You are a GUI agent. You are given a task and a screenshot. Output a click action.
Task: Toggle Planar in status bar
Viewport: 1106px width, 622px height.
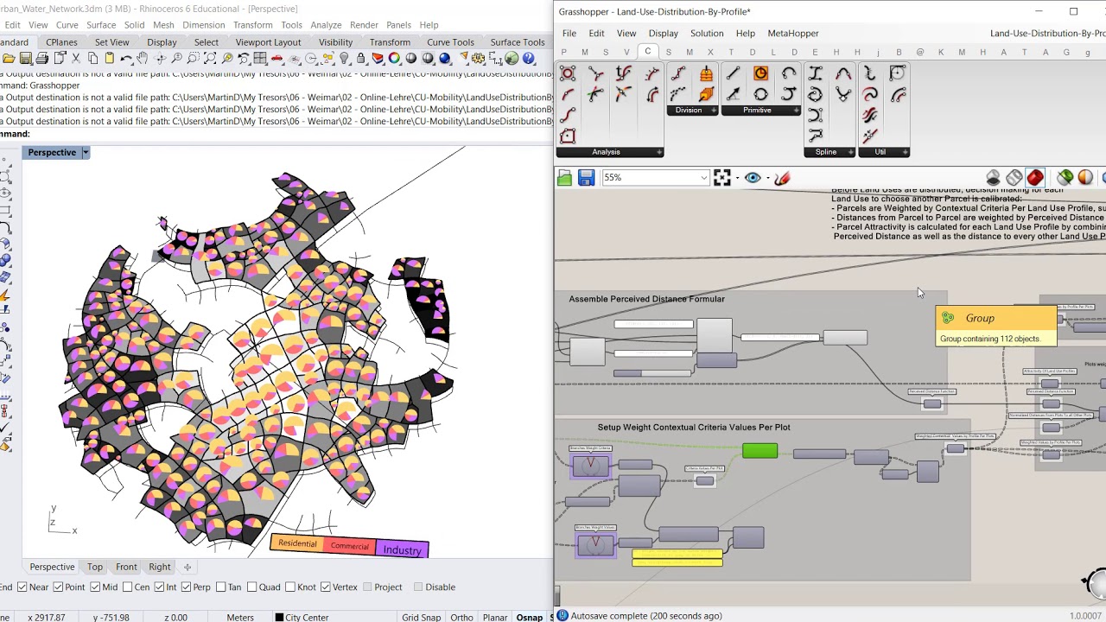[495, 617]
